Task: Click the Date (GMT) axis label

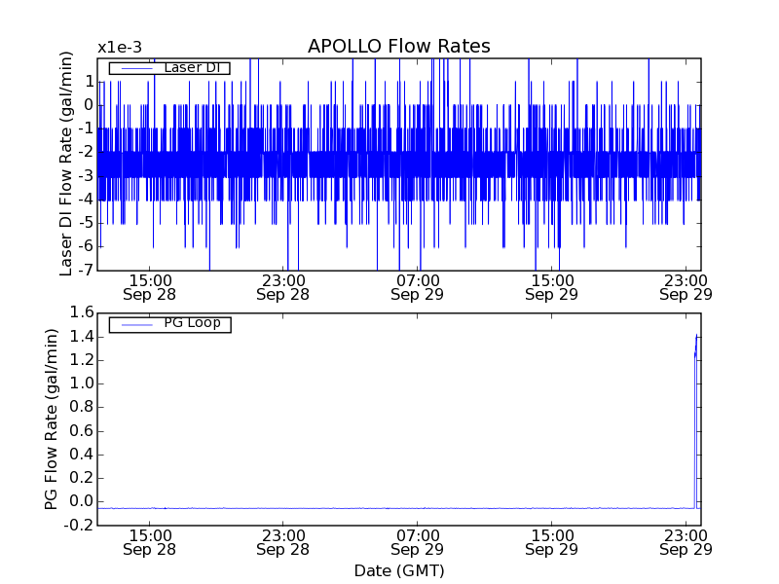Action: (399, 571)
